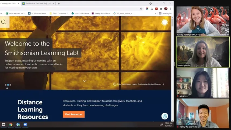Viewport: 231px width, 130px height.
Task: Switch to the Learning Lab tab
Action: click(9, 4)
